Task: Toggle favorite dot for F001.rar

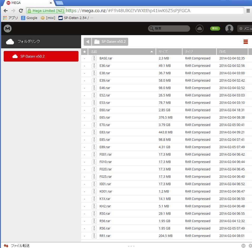Action: (85, 155)
